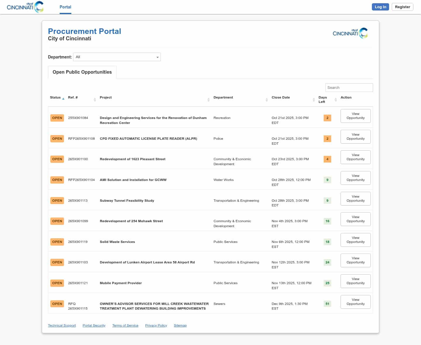This screenshot has width=421, height=345.
Task: Click the Cincinnati logo inside portal card
Action: [x=350, y=33]
